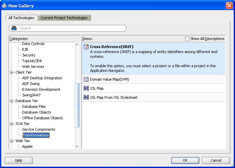Screen dimensions: 235x168
Task: Select XSL Map item text
Action: click(97, 88)
